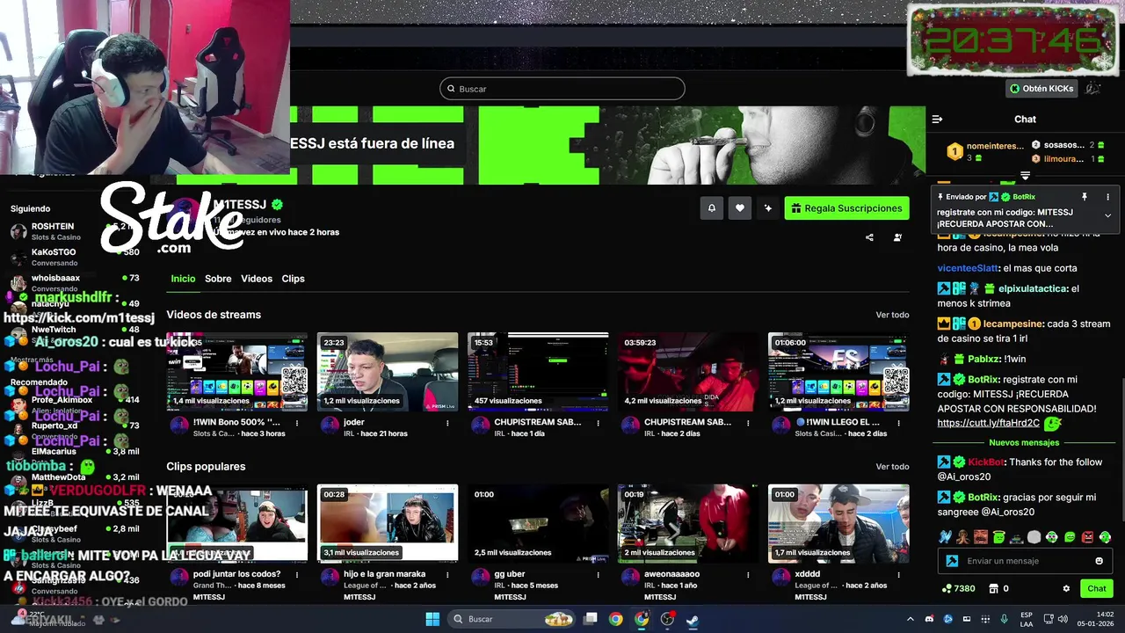This screenshot has height=633, width=1125.
Task: Click Regala Suscripciones button
Action: pos(846,208)
